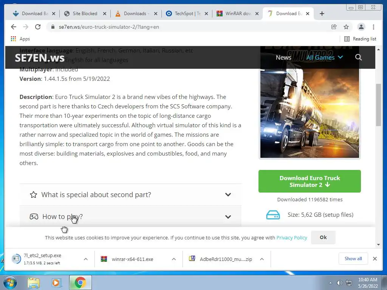This screenshot has height=290, width=387.
Task: Click chevron for How to play section
Action: [x=228, y=217]
